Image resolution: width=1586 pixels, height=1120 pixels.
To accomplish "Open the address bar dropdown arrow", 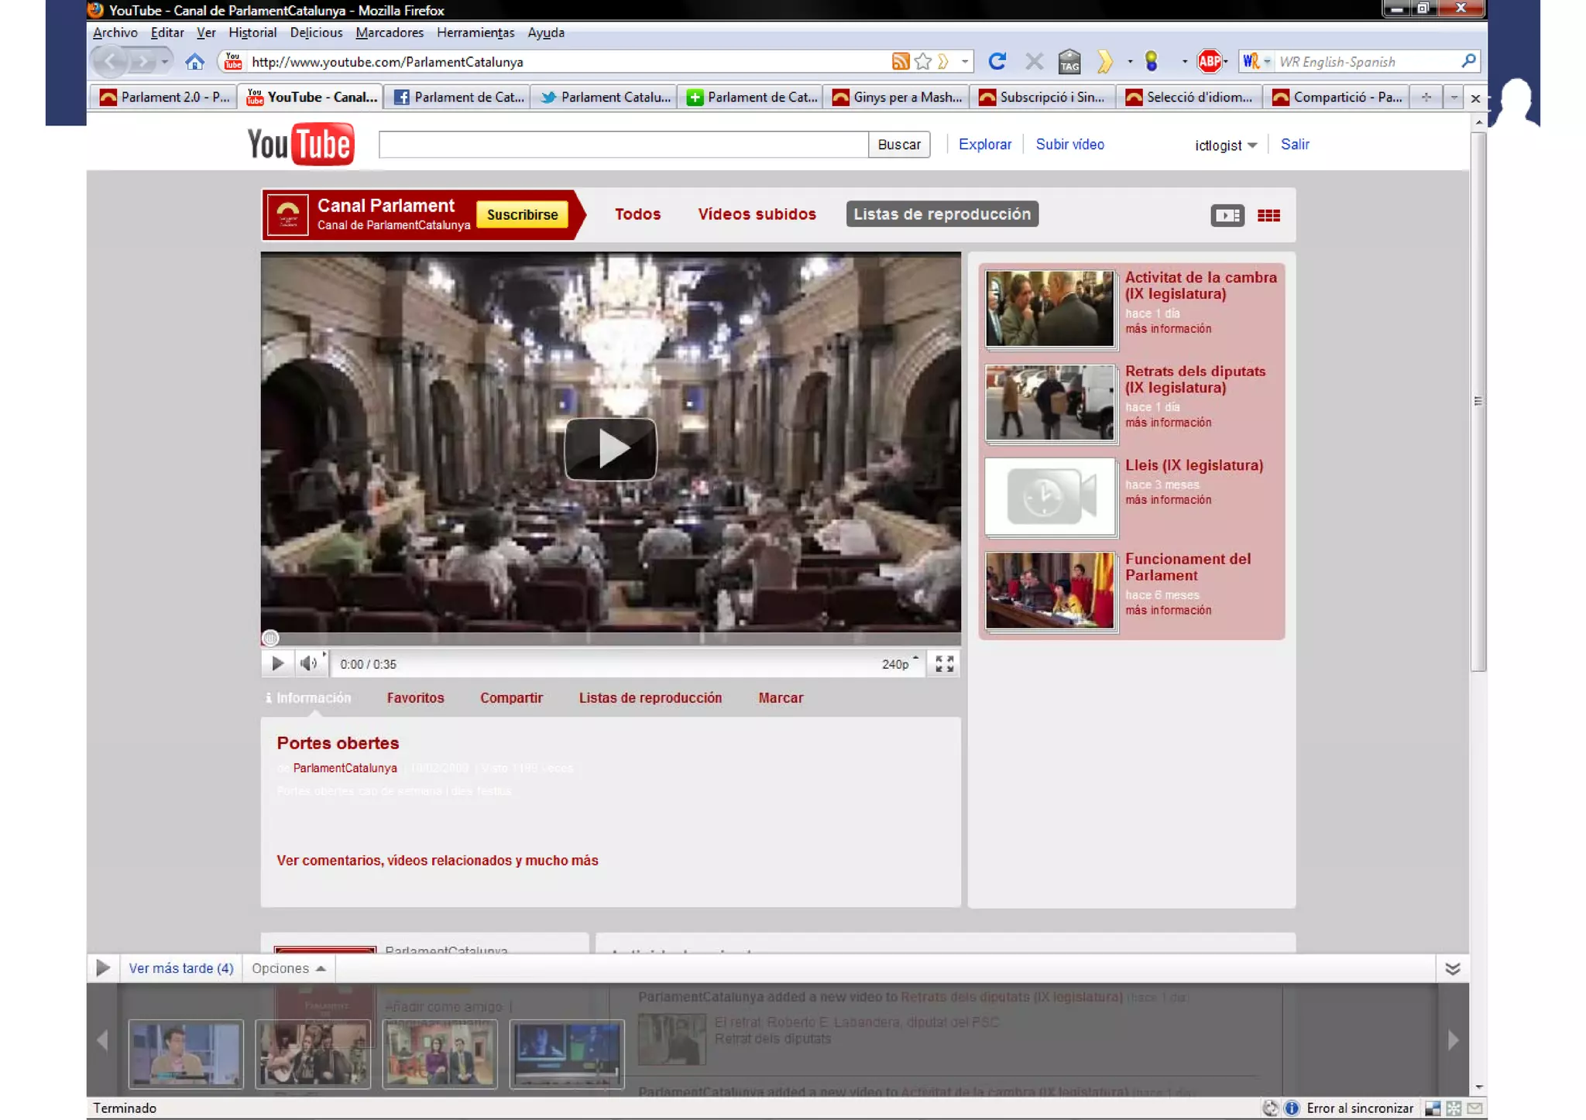I will tap(965, 61).
